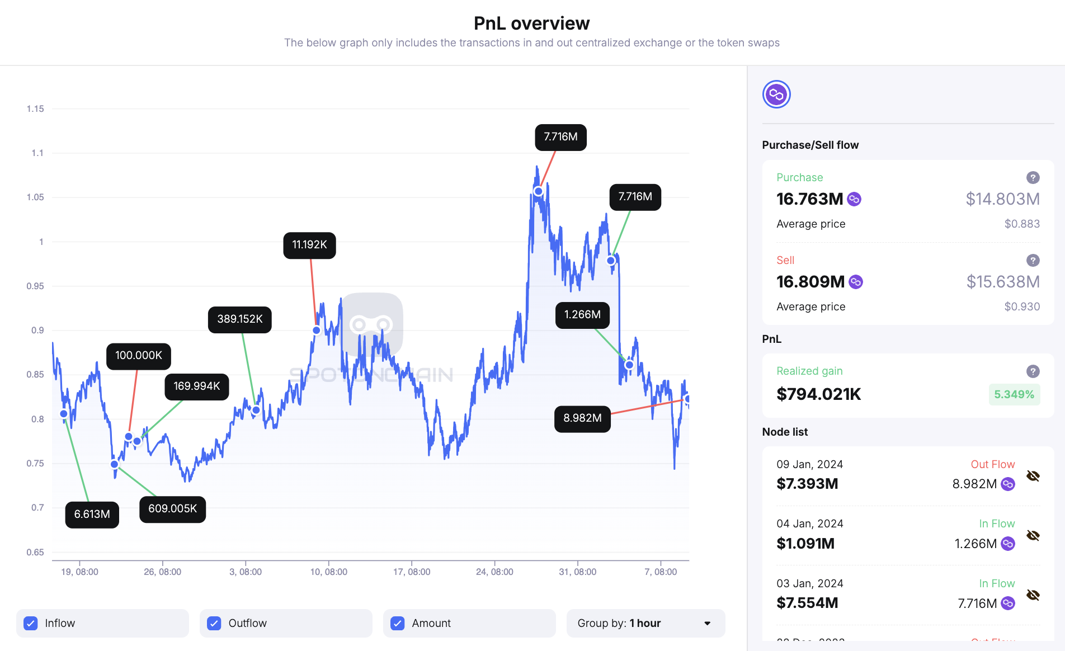Show the hidden 04 Jan In Flow node
Screen dimensions: 1065x651
click(x=1032, y=535)
